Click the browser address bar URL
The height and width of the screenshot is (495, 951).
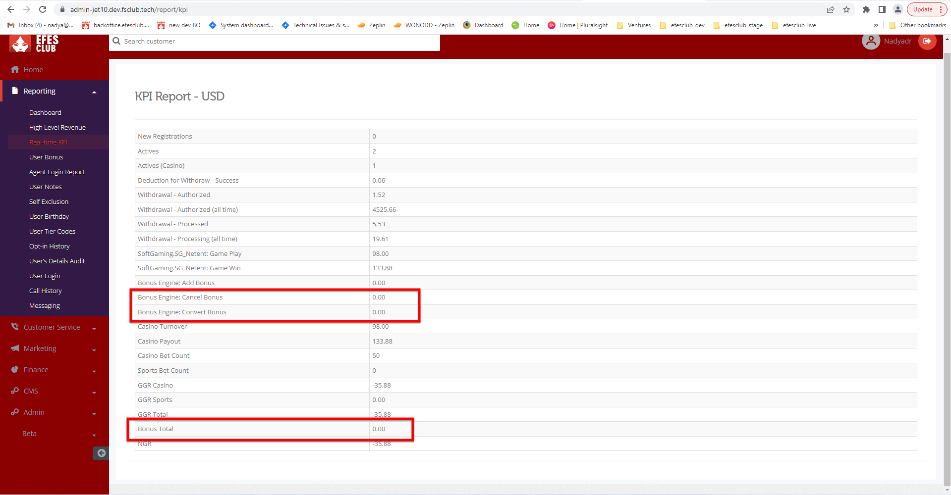pyautogui.click(x=129, y=9)
